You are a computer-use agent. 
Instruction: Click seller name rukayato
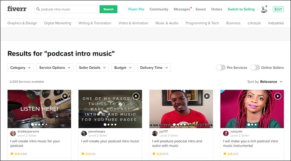pyautogui.click(x=237, y=132)
